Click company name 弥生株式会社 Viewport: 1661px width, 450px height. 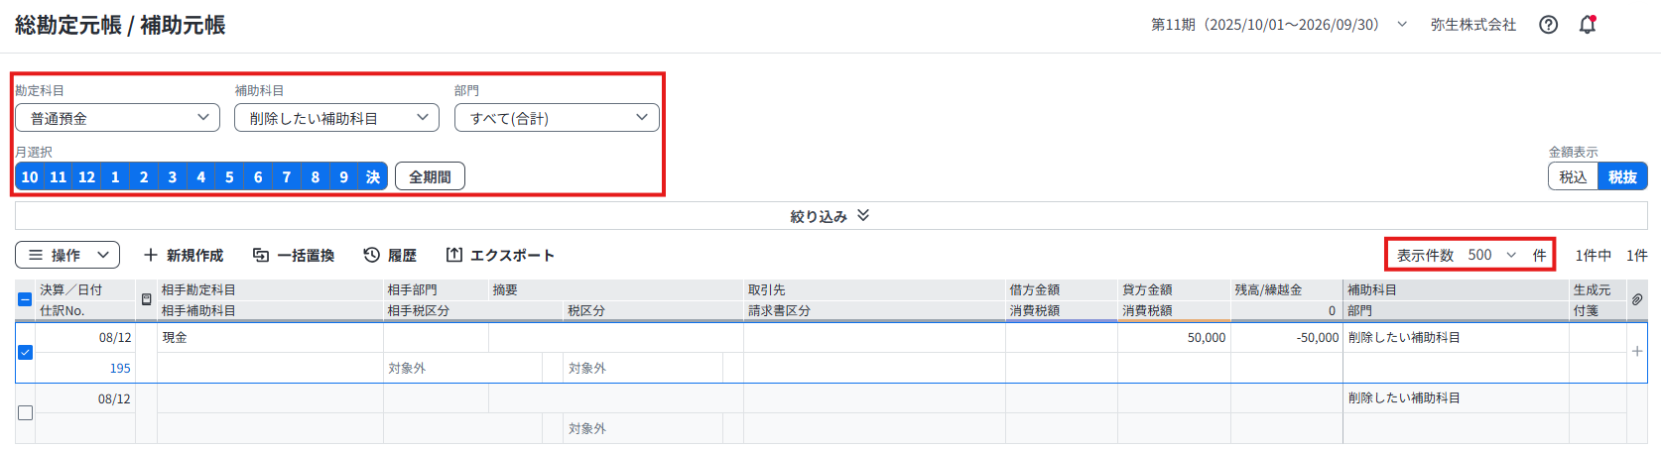tap(1473, 25)
